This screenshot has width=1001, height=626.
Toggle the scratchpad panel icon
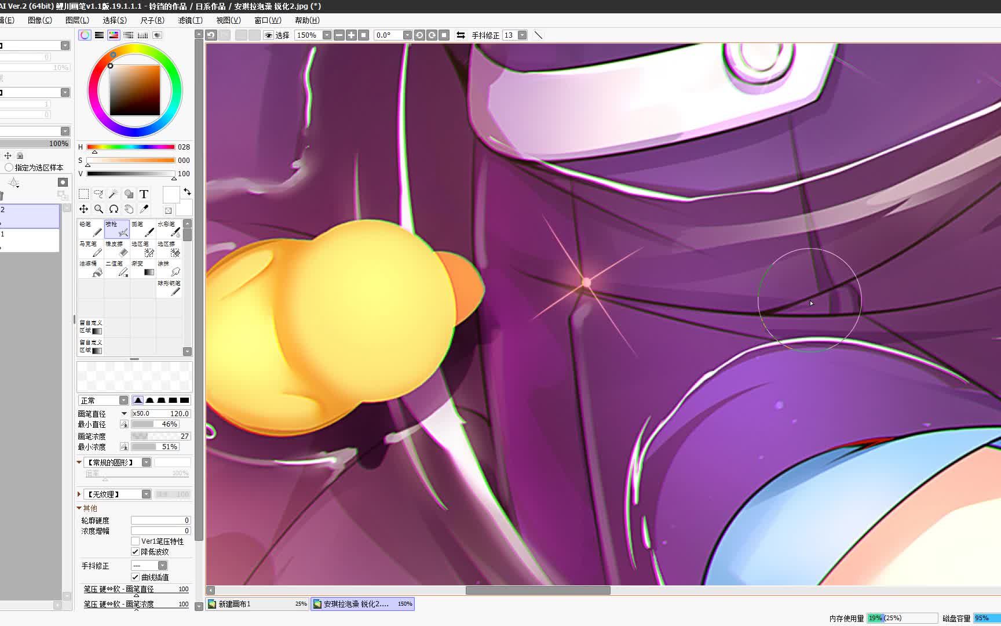click(x=157, y=35)
